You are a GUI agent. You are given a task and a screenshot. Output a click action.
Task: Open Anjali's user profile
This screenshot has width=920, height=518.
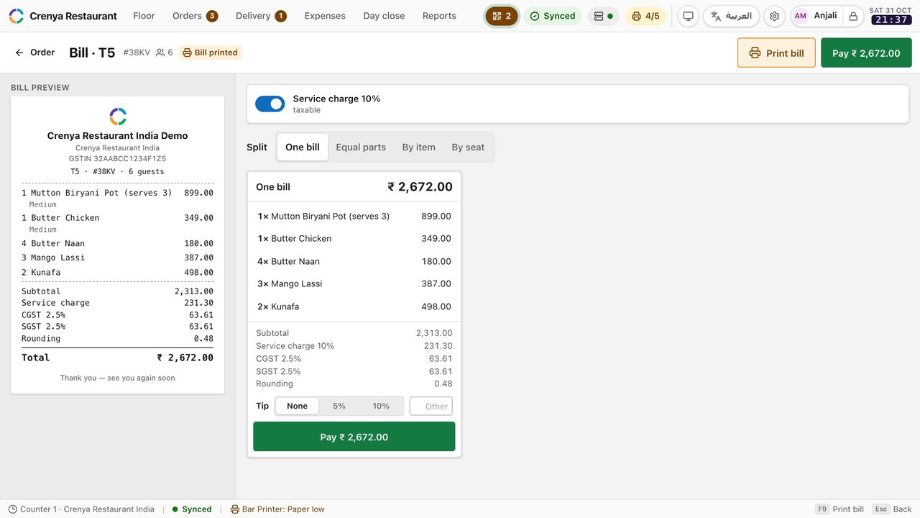point(816,16)
